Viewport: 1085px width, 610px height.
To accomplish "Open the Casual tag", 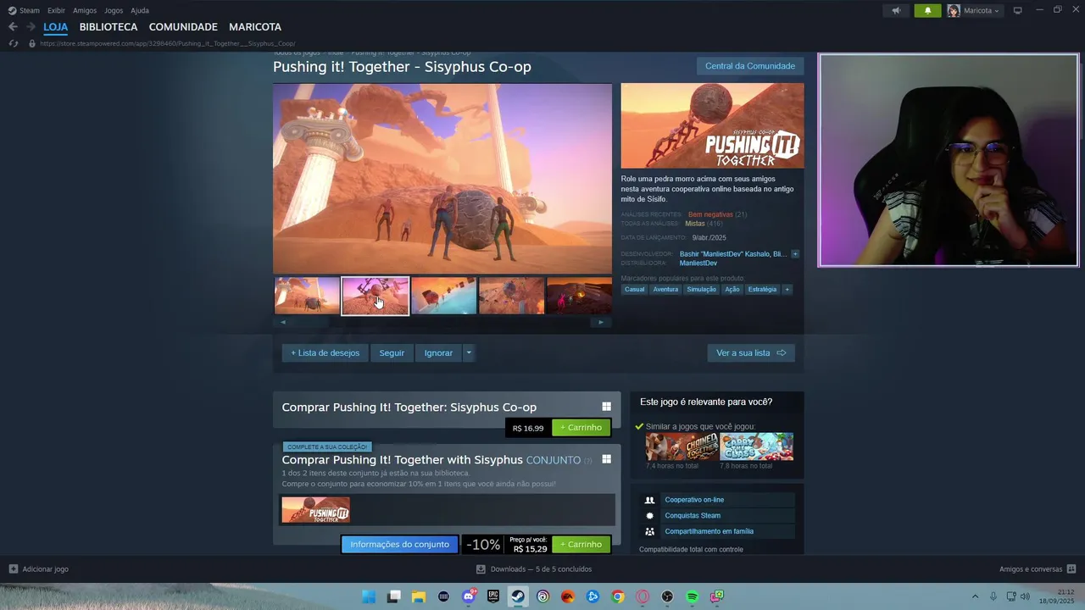I will click(635, 290).
